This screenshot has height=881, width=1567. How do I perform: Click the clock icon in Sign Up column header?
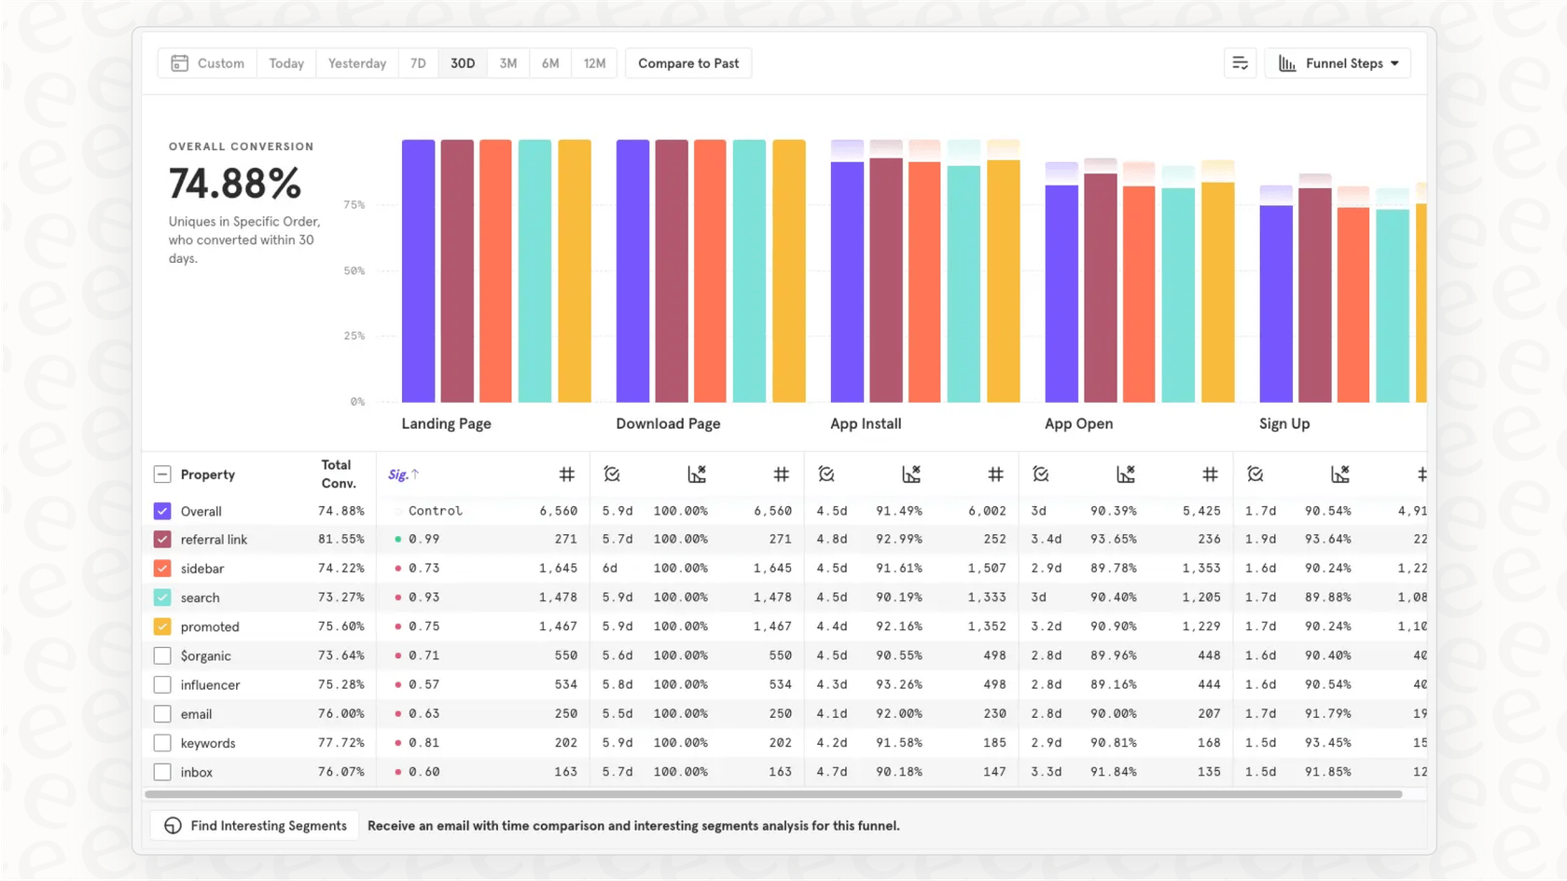click(1255, 475)
